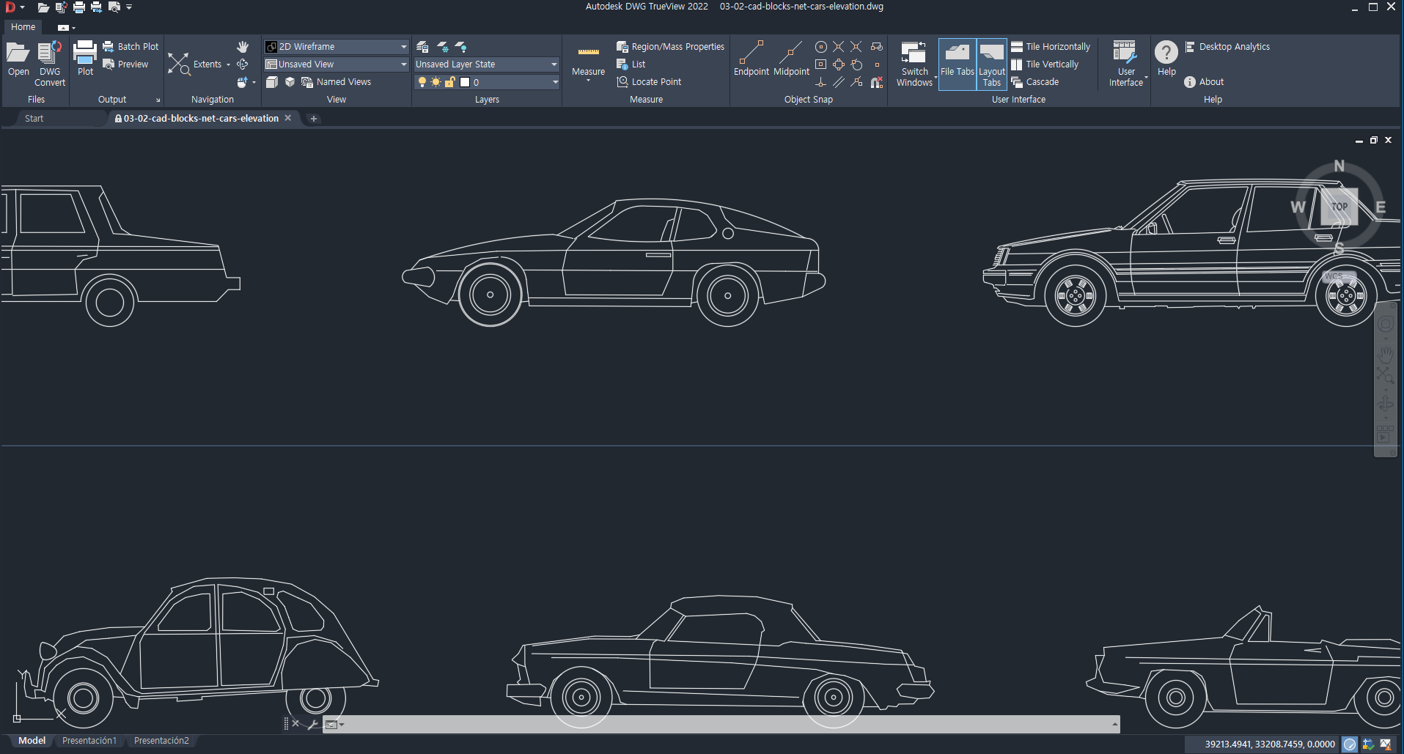
Task: Open the Layer Properties manager icon
Action: 422,46
